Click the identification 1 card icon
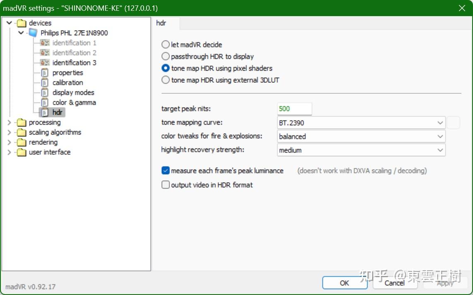The image size is (473, 295). pyautogui.click(x=45, y=43)
